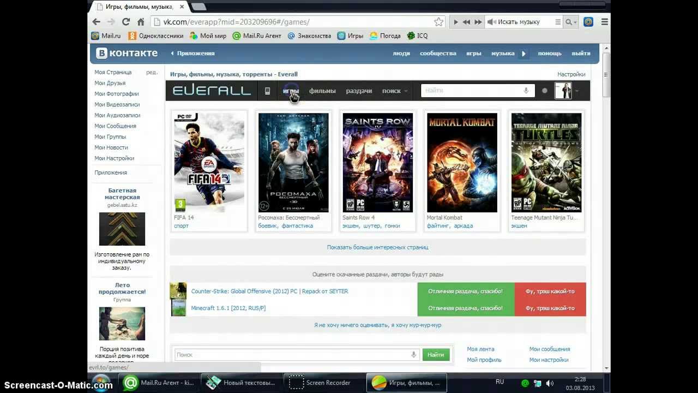The image size is (698, 393).
Task: Click the round blue browser extension icon
Action: 588,22
